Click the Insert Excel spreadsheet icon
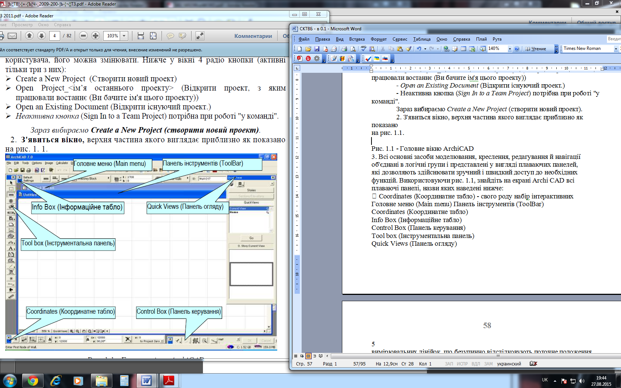Viewport: 621px width, 388px height. click(x=472, y=49)
